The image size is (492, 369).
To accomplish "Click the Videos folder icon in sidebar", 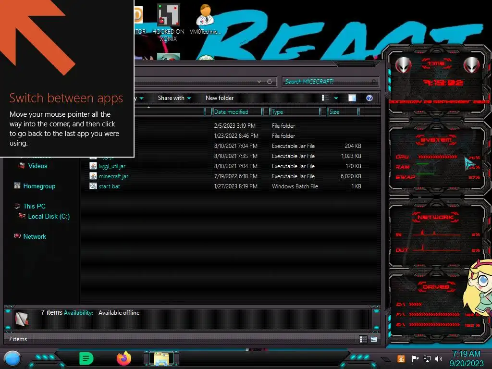I will [x=22, y=165].
